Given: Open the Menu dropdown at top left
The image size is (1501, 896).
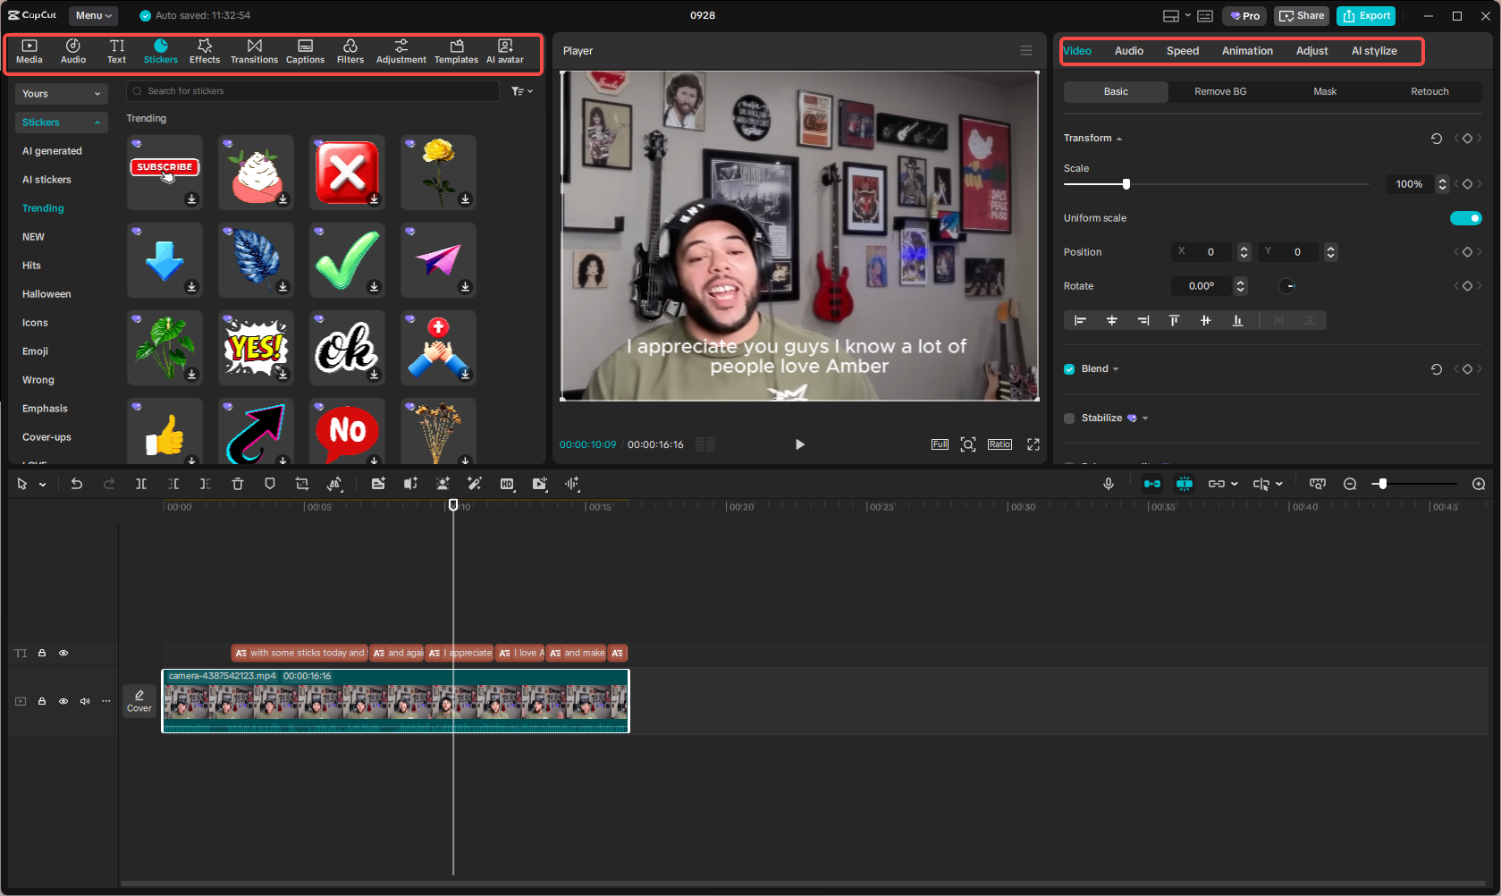Looking at the screenshot, I should click(93, 15).
